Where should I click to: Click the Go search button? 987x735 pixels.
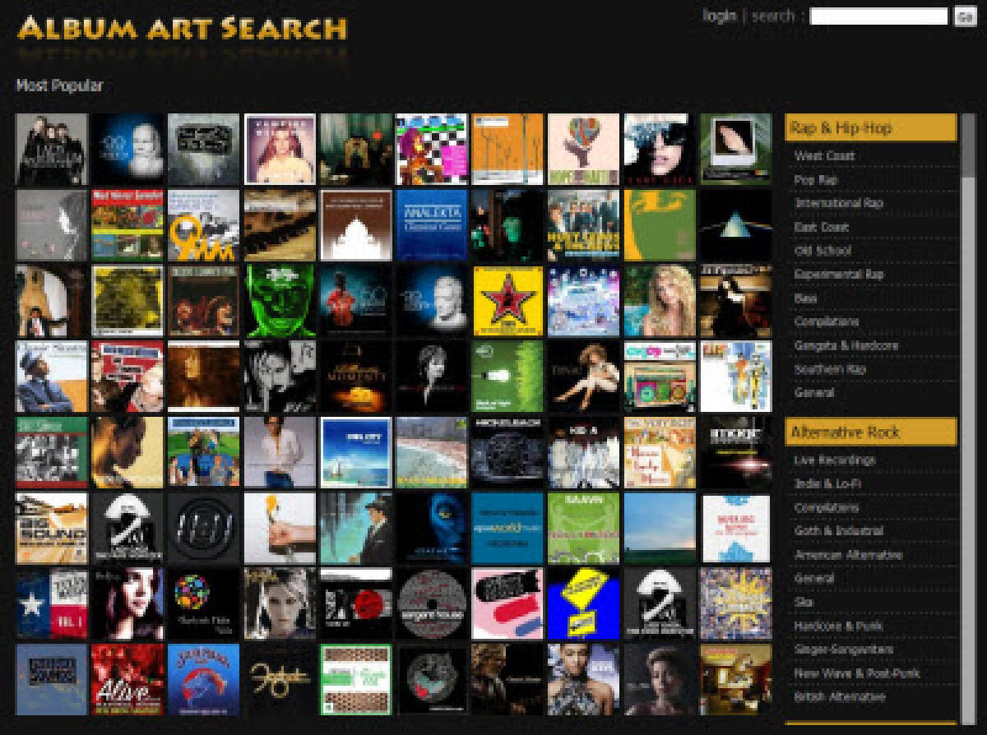(x=965, y=16)
